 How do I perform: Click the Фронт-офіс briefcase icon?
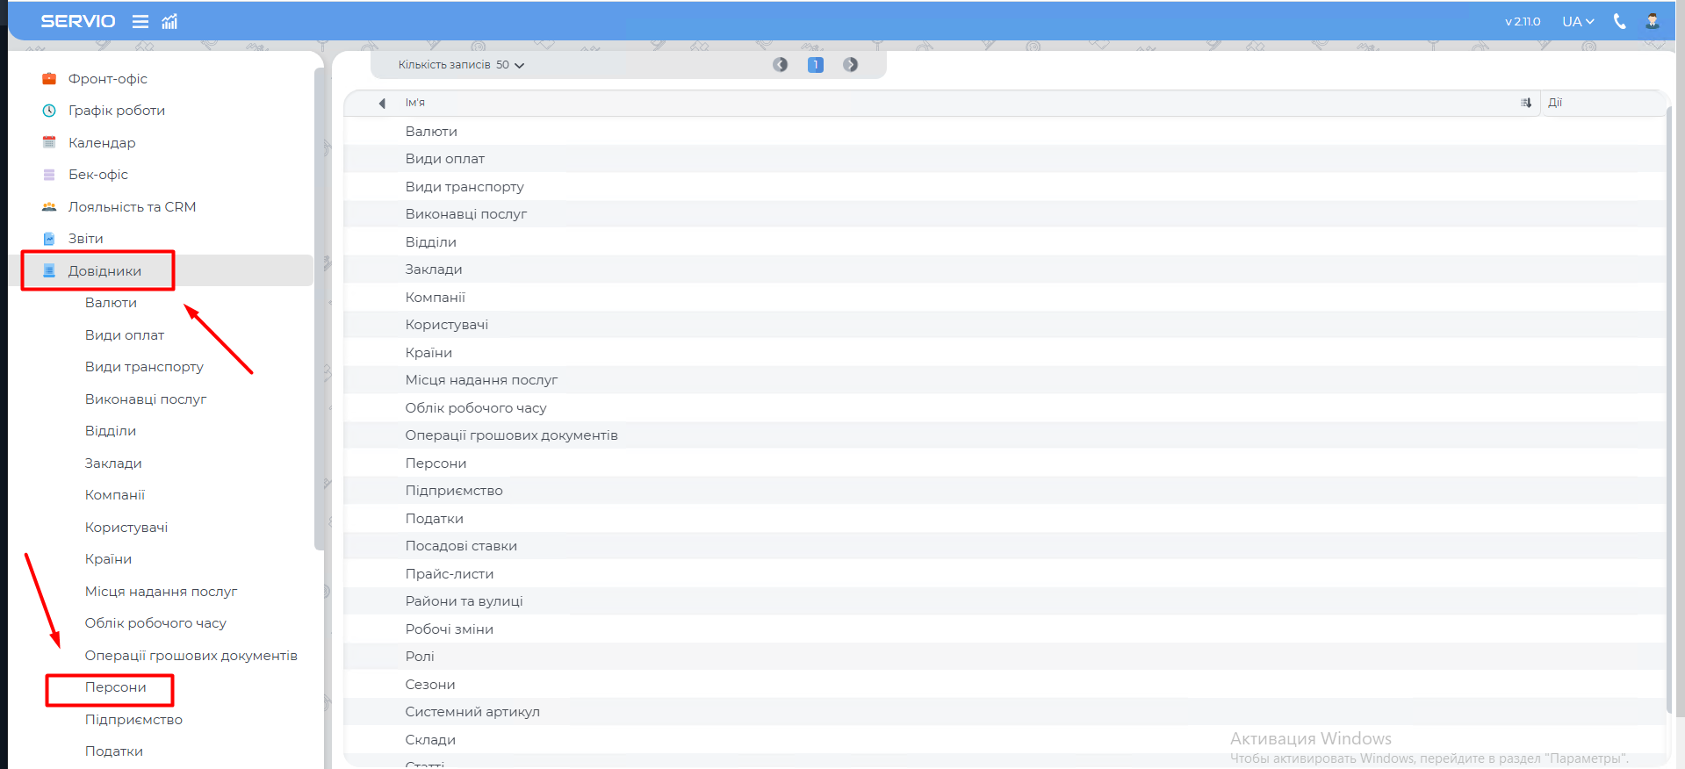coord(49,79)
